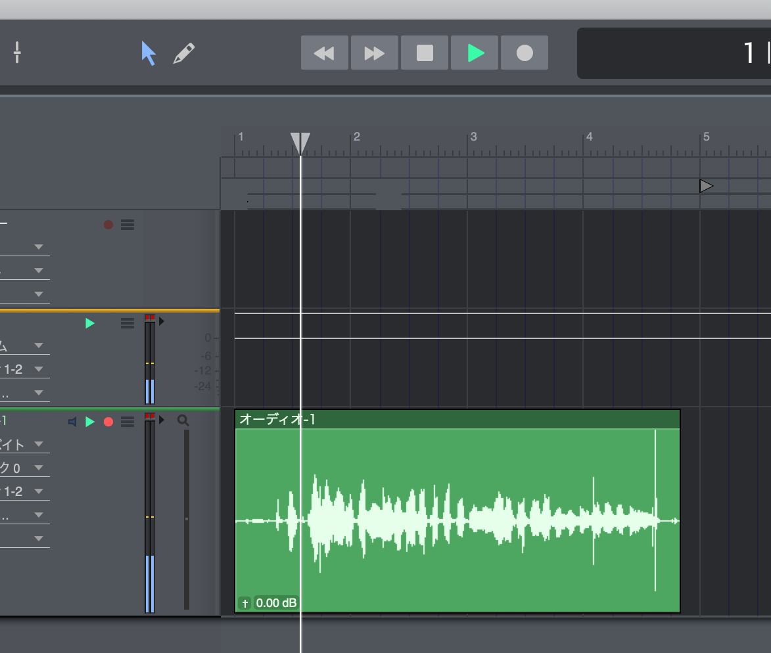Viewport: 771px width, 653px height.
Task: Start recording with the transport record button
Action: pyautogui.click(x=525, y=53)
